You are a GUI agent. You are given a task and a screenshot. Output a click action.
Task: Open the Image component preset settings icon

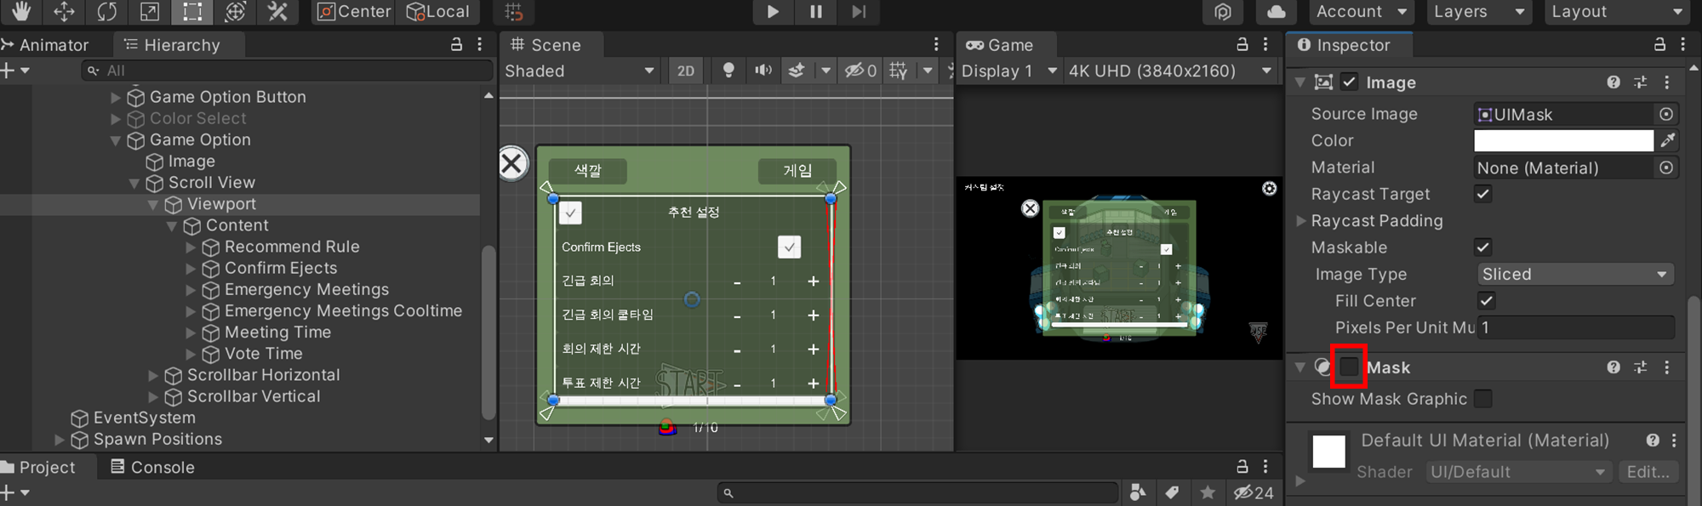(x=1640, y=82)
